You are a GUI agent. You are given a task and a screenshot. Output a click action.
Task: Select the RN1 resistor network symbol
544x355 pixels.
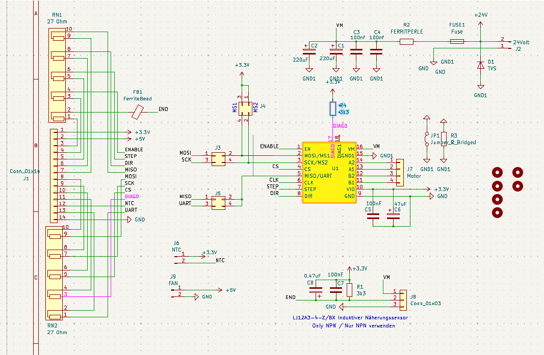point(57,75)
